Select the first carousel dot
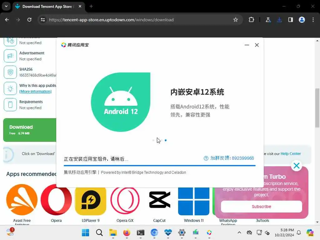The image size is (320, 240). (x=153, y=140)
